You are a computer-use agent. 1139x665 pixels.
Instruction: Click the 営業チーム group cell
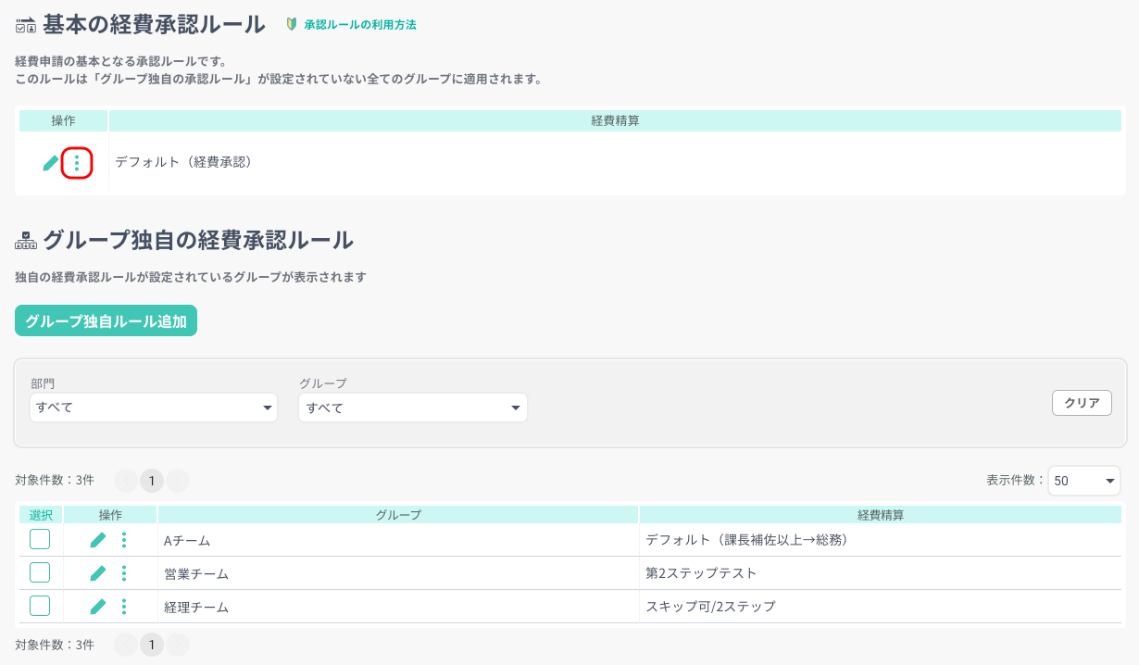398,573
